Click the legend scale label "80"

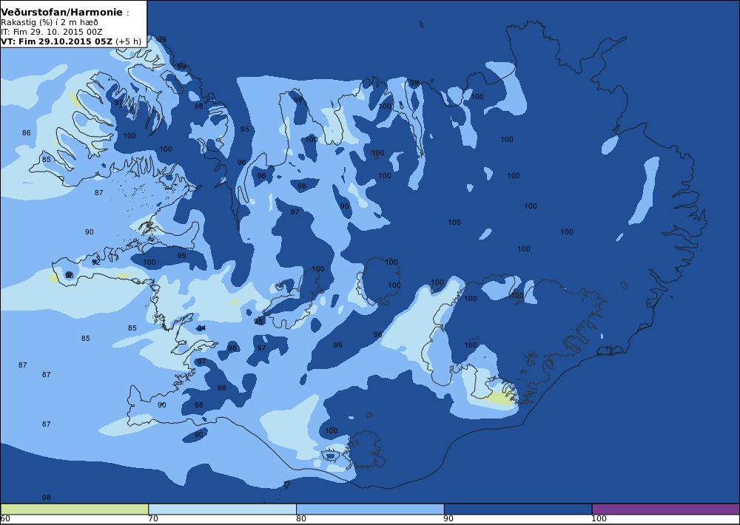coord(301,518)
